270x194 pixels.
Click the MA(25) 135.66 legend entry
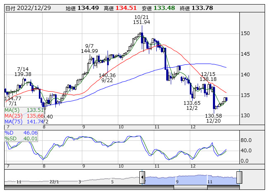24,116
